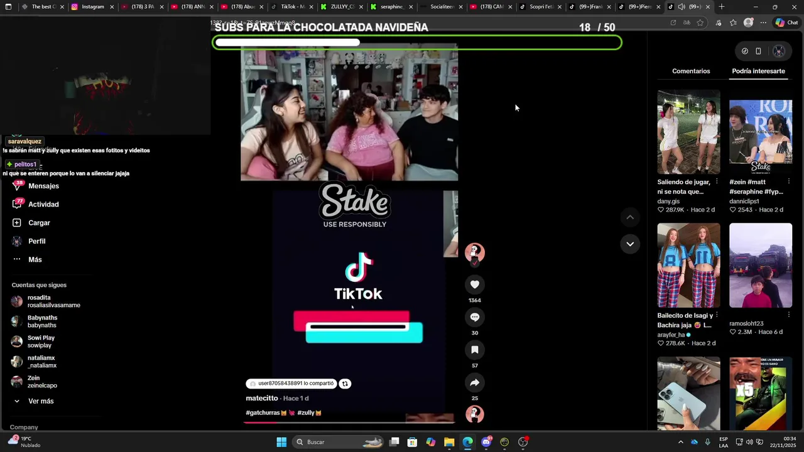Click the repost icon next to shared label
804x452 pixels.
coord(344,384)
